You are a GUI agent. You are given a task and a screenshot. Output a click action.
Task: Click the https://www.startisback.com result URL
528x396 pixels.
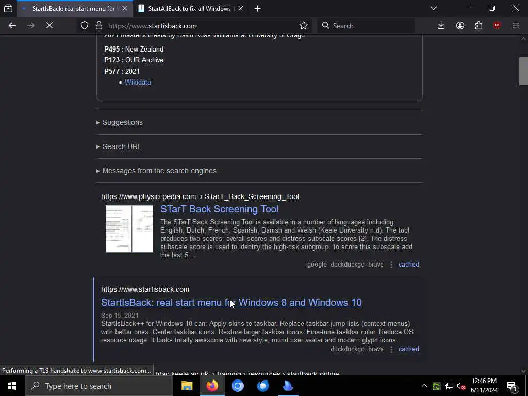pos(145,290)
